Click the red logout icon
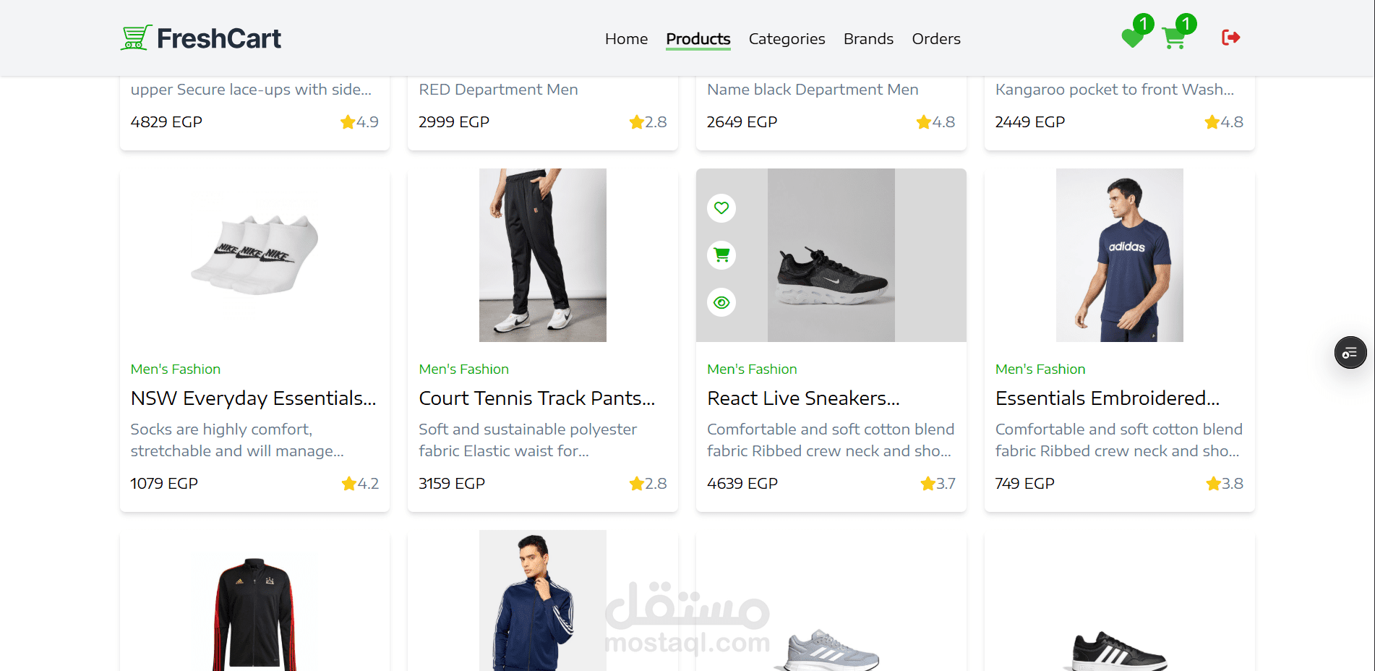 coord(1230,38)
